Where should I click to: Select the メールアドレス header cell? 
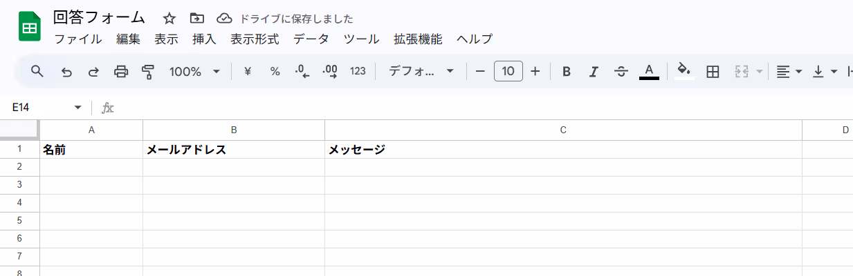(x=234, y=149)
